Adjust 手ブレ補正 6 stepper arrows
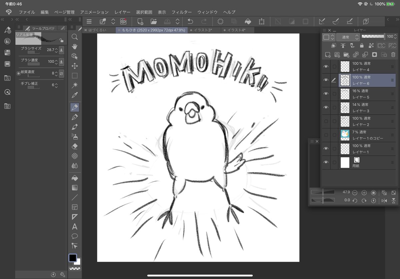400x279 pixels. tap(56, 85)
